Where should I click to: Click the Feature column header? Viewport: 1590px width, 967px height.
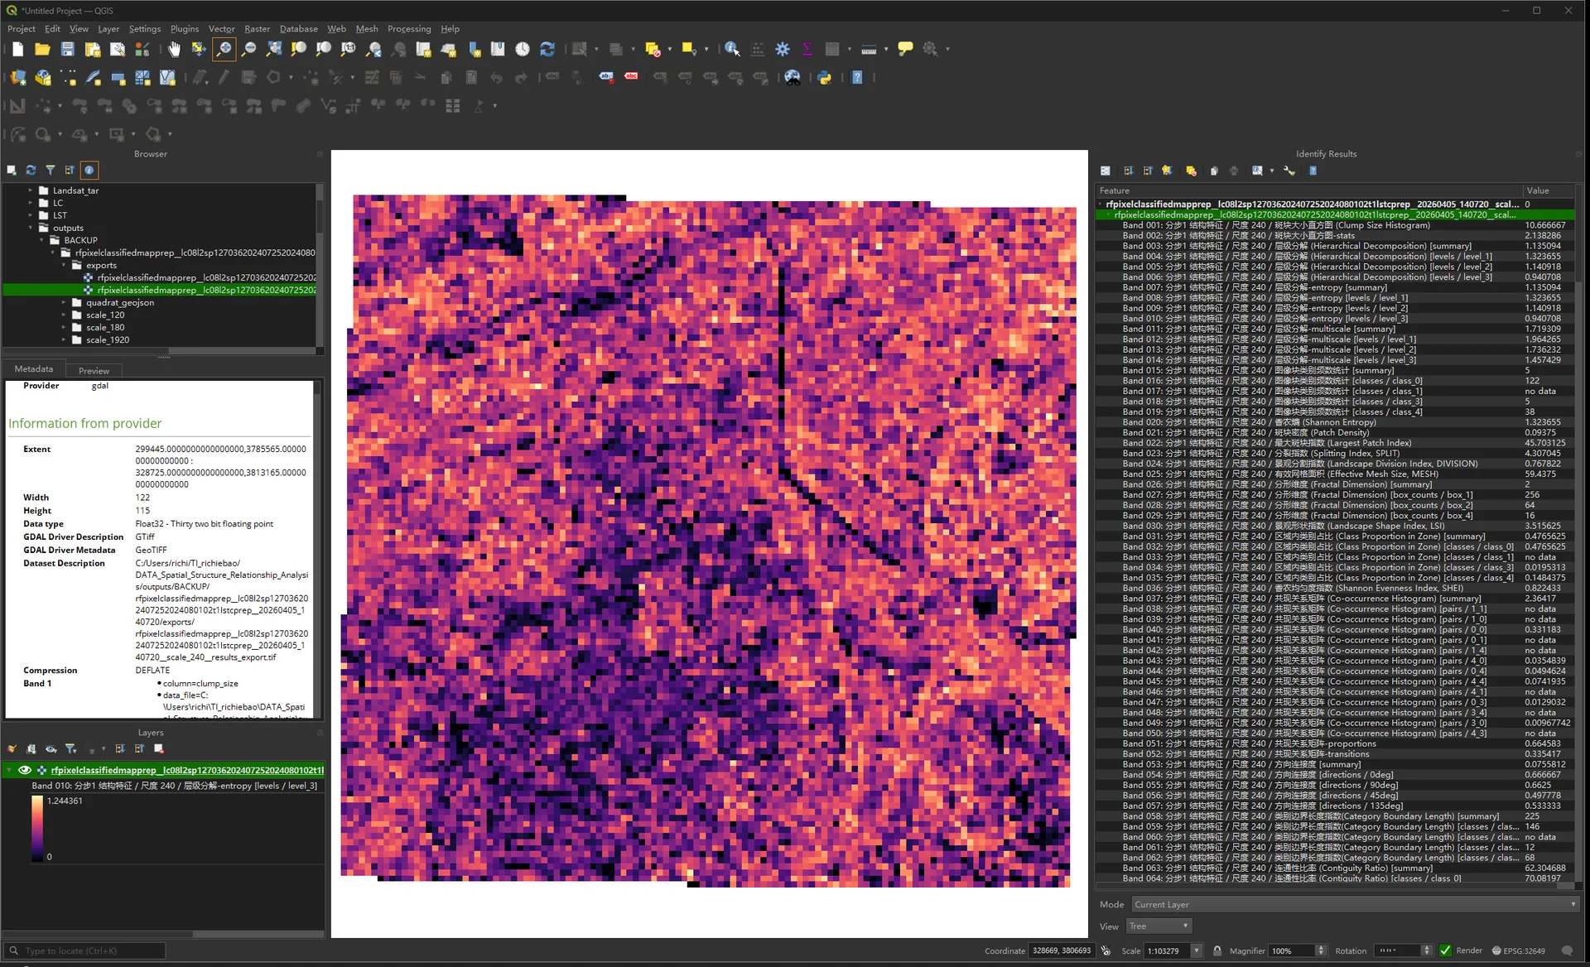pos(1309,190)
